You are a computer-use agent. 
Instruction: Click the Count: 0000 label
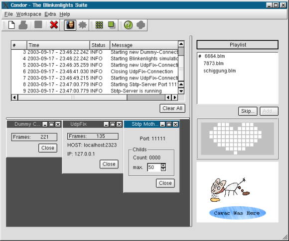coord(146,158)
